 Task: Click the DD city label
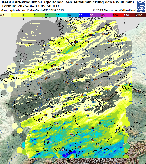[118, 86]
